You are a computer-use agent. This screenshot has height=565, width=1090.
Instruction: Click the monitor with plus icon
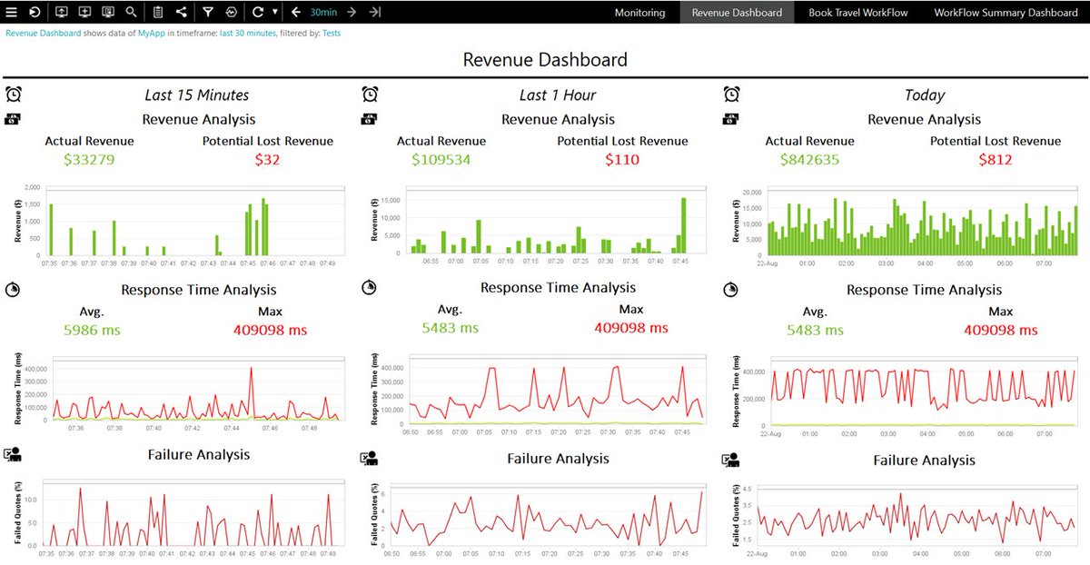[x=84, y=12]
